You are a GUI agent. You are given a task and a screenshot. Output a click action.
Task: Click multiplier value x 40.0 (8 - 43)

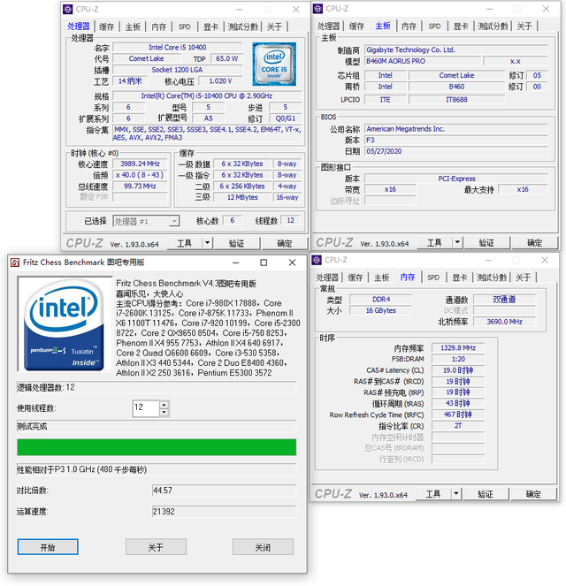pos(141,175)
